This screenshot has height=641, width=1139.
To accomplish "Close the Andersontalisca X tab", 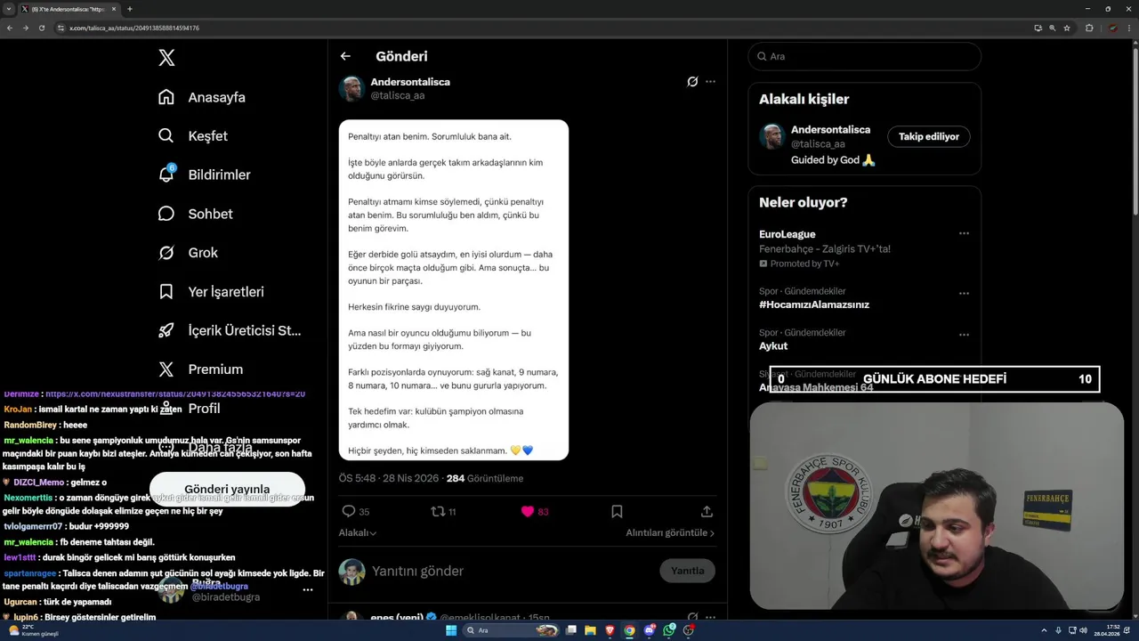I will tap(114, 9).
